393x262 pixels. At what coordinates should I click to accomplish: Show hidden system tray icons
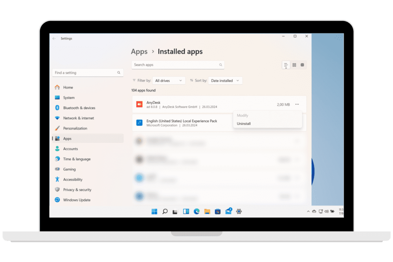(x=308, y=212)
